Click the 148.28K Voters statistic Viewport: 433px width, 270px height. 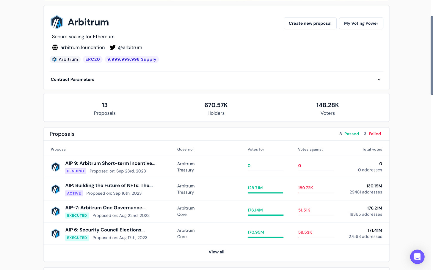pyautogui.click(x=328, y=109)
